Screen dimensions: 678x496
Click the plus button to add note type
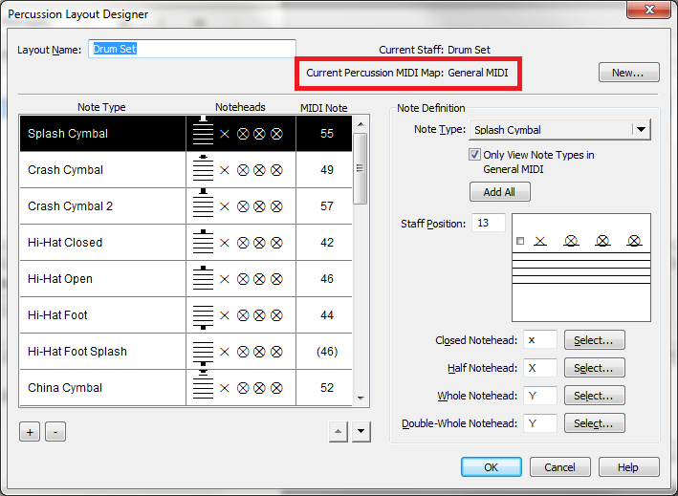click(x=30, y=432)
